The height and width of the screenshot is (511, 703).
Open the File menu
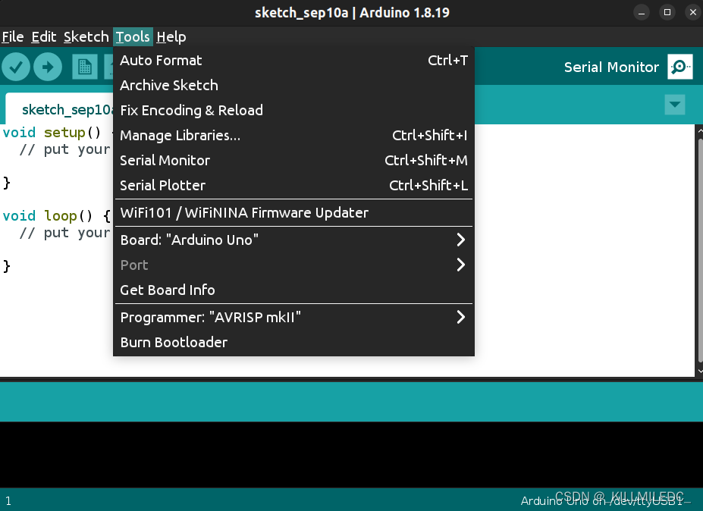pos(13,36)
